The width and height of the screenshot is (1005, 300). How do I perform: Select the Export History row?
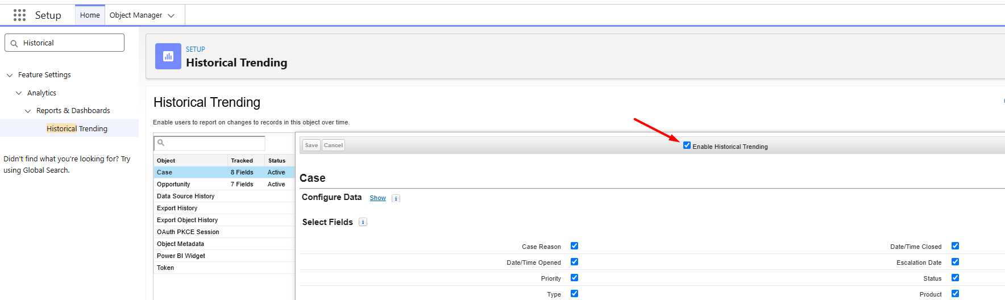224,208
